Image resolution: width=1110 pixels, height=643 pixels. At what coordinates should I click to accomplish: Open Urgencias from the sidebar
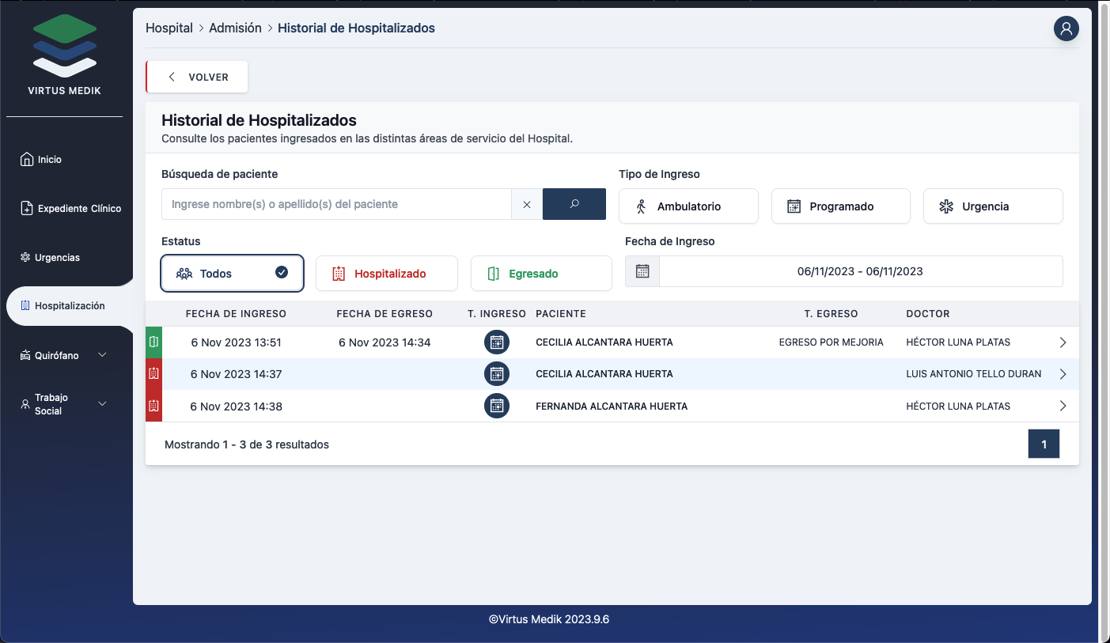point(57,258)
